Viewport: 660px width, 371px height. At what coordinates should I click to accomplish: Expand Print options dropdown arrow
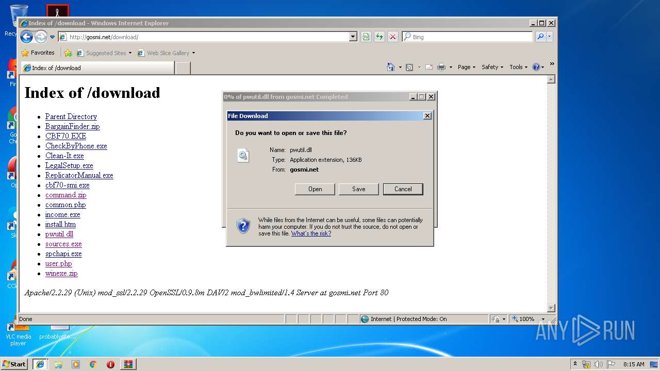coord(451,67)
